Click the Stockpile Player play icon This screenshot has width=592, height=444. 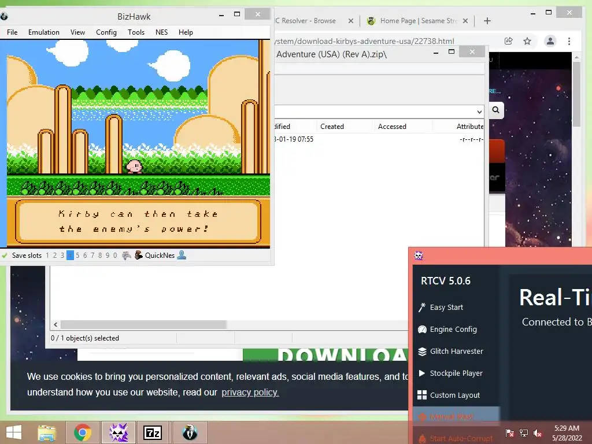[421, 373]
